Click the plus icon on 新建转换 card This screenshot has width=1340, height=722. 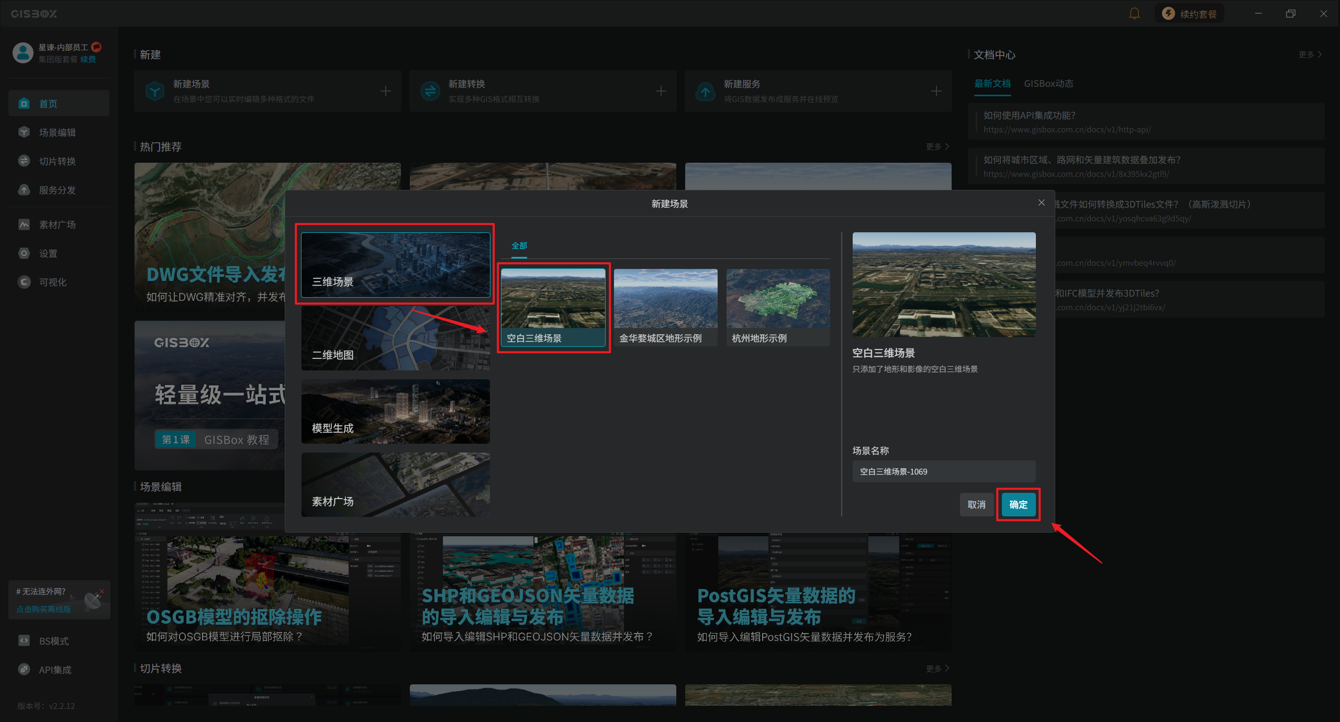(661, 91)
